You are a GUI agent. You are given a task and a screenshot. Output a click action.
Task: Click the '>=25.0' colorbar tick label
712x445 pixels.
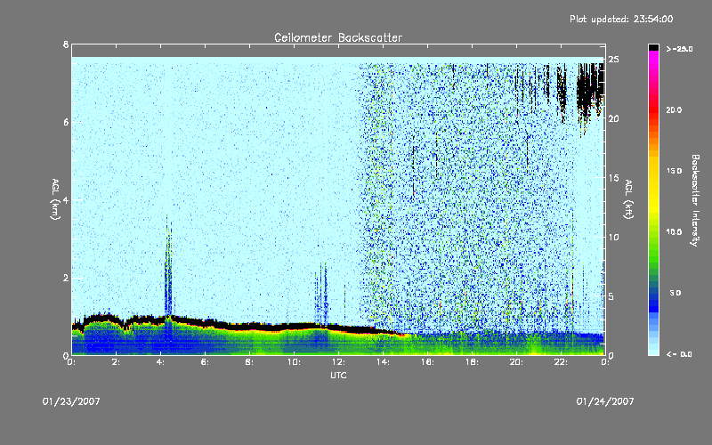tap(679, 49)
